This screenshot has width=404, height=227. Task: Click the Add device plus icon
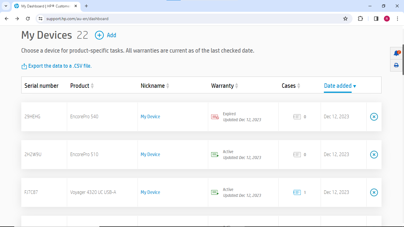[99, 35]
